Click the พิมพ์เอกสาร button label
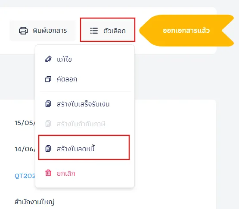The width and height of the screenshot is (239, 209). pos(50,30)
